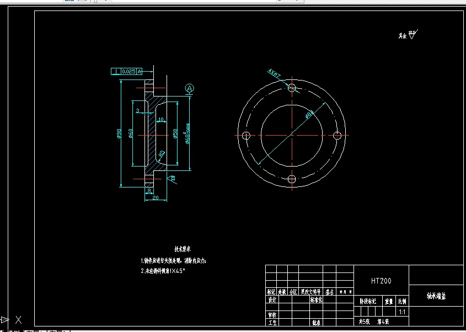Screen dimensions: 466x332
Task: Click the 工艺 title block cell
Action: [x=272, y=323]
